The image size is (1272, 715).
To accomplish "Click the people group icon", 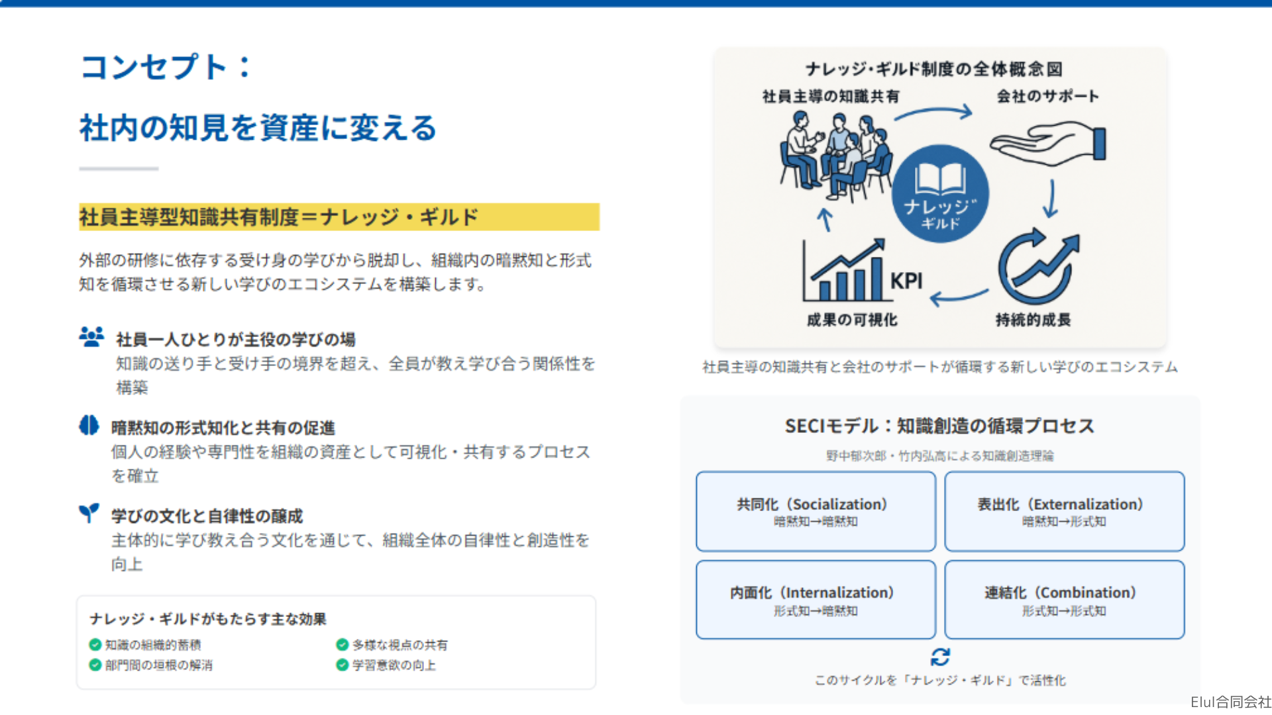I will [91, 337].
